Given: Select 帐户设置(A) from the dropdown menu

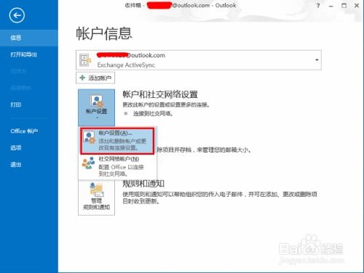Looking at the screenshot, I should tap(117, 141).
